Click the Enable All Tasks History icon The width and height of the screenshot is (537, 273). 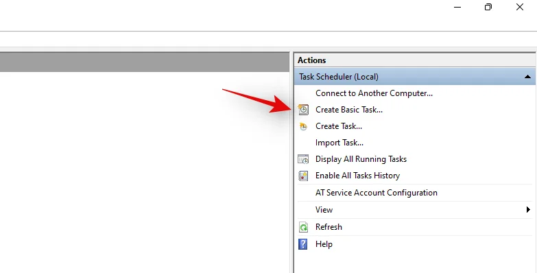point(303,176)
